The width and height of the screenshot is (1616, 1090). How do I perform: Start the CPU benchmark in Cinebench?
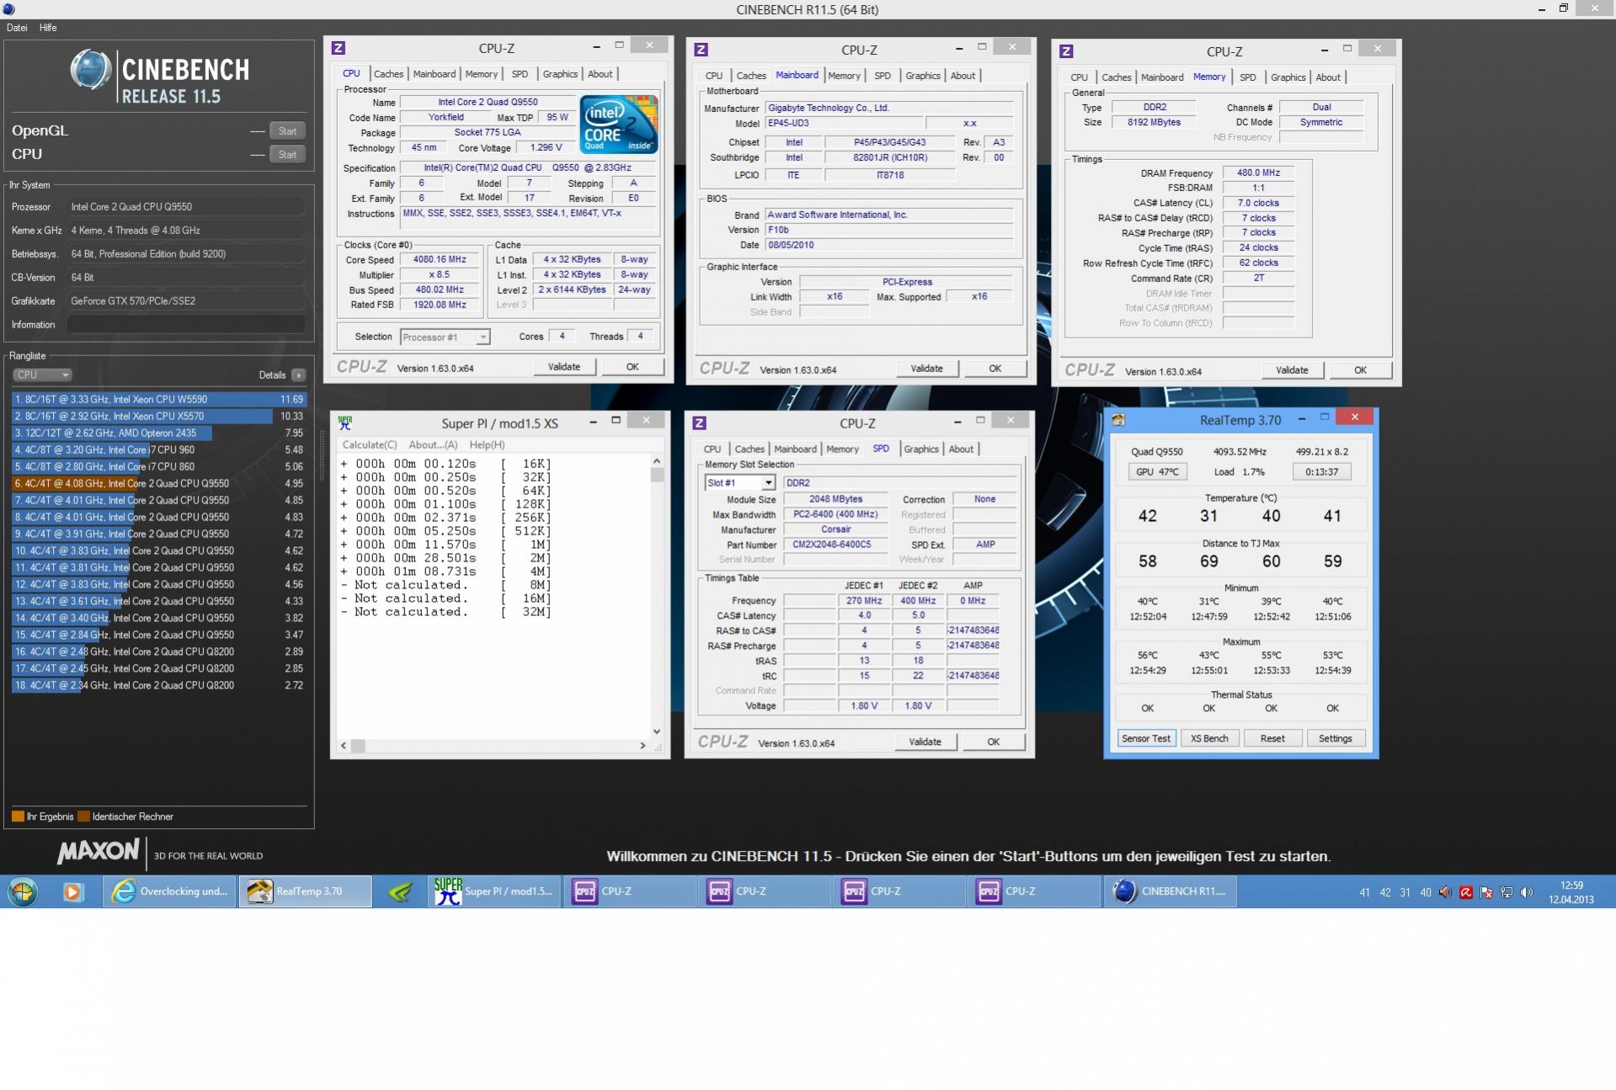287,154
